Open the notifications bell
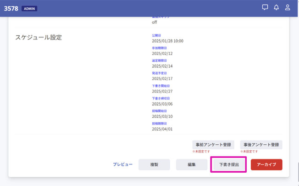This screenshot has height=186, width=299. (276, 7)
